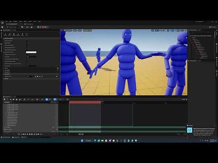Click the blue face notification icon
218x163 pixels.
189,130
